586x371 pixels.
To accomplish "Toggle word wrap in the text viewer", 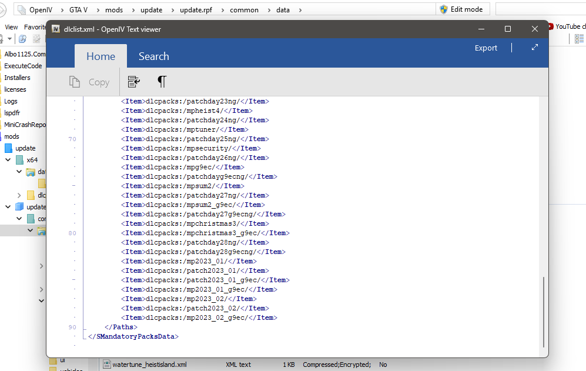I will coord(133,82).
